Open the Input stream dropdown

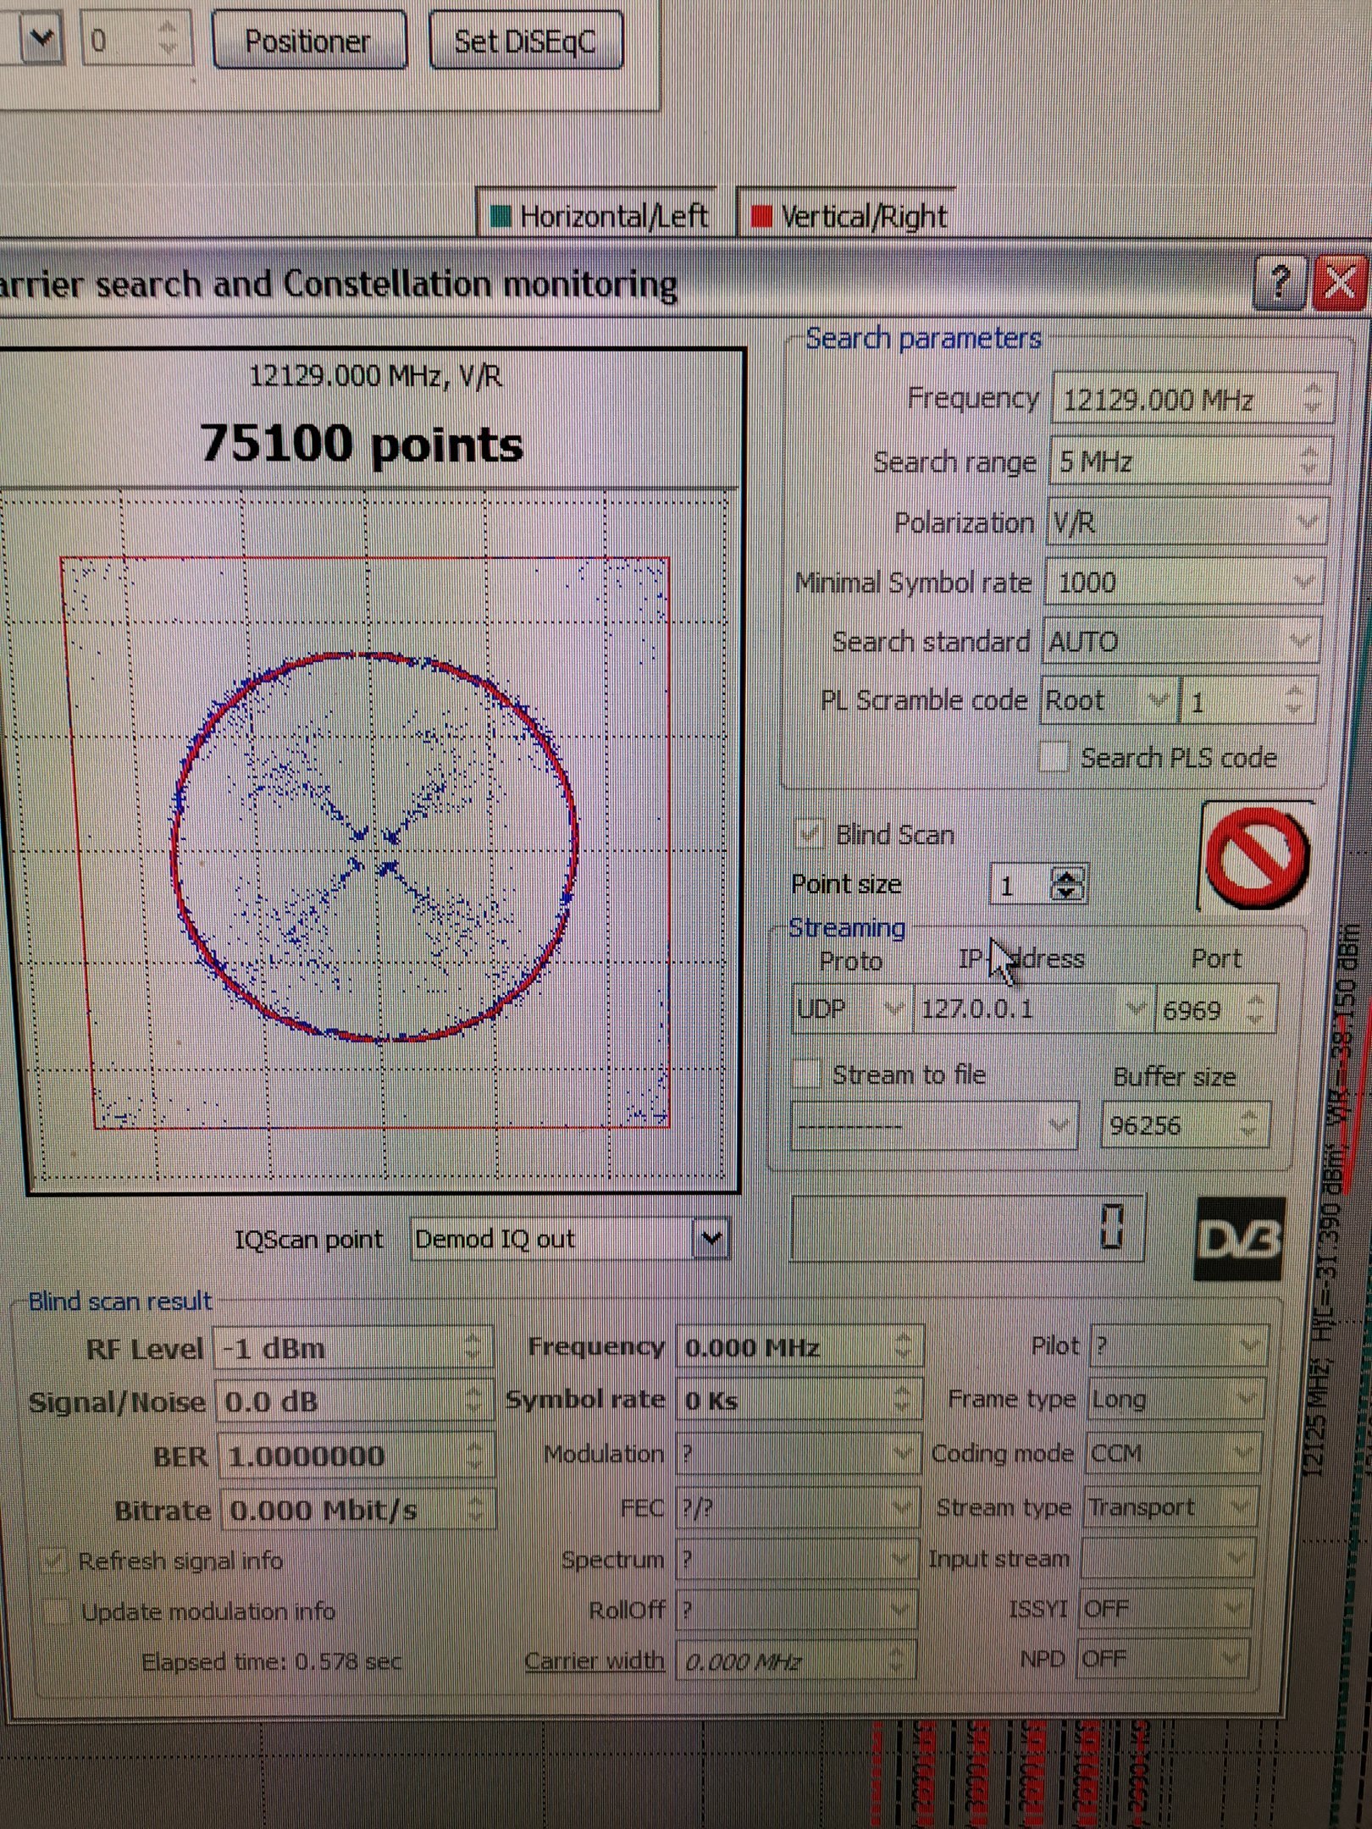click(1168, 1558)
